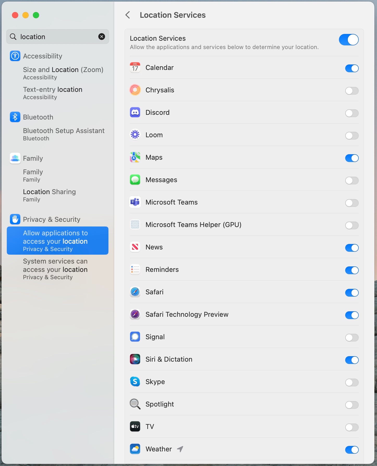Click the Messages app icon

[x=135, y=180]
